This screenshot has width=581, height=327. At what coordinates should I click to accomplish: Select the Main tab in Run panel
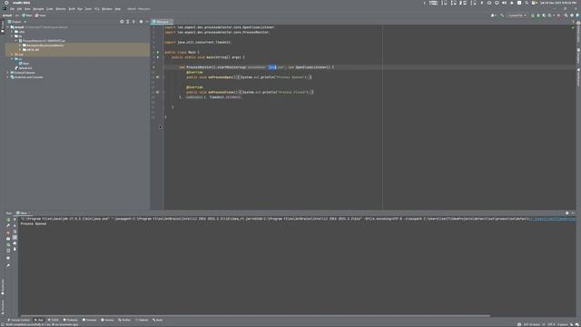[24, 213]
